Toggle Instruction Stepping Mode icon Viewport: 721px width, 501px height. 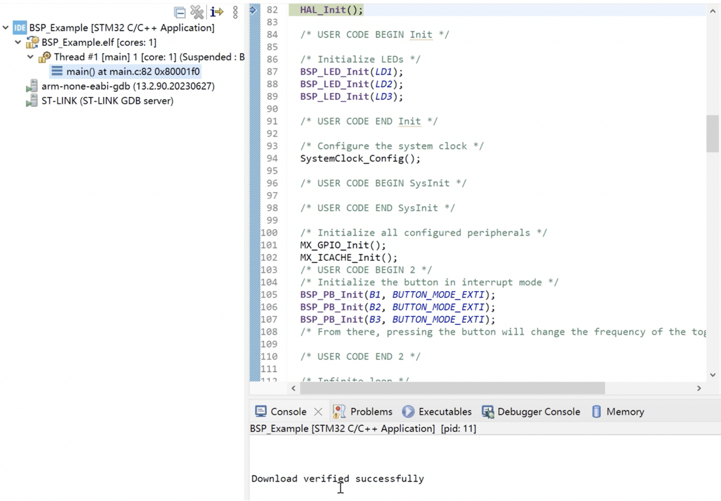pos(216,12)
